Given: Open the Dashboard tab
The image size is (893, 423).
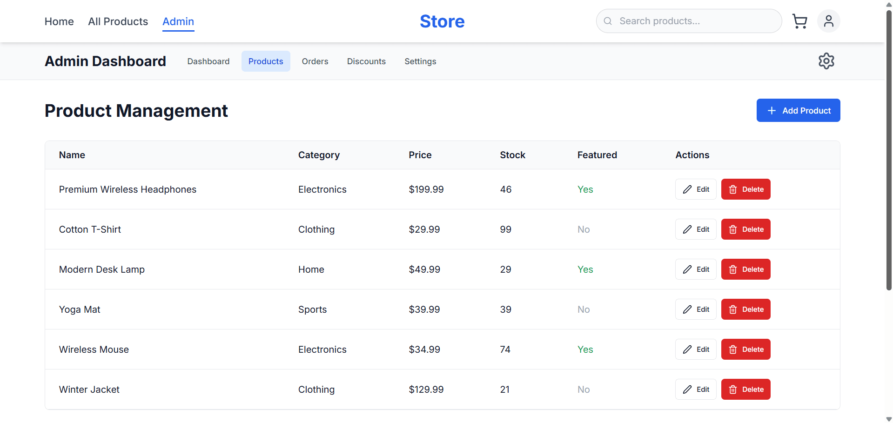Looking at the screenshot, I should point(208,61).
